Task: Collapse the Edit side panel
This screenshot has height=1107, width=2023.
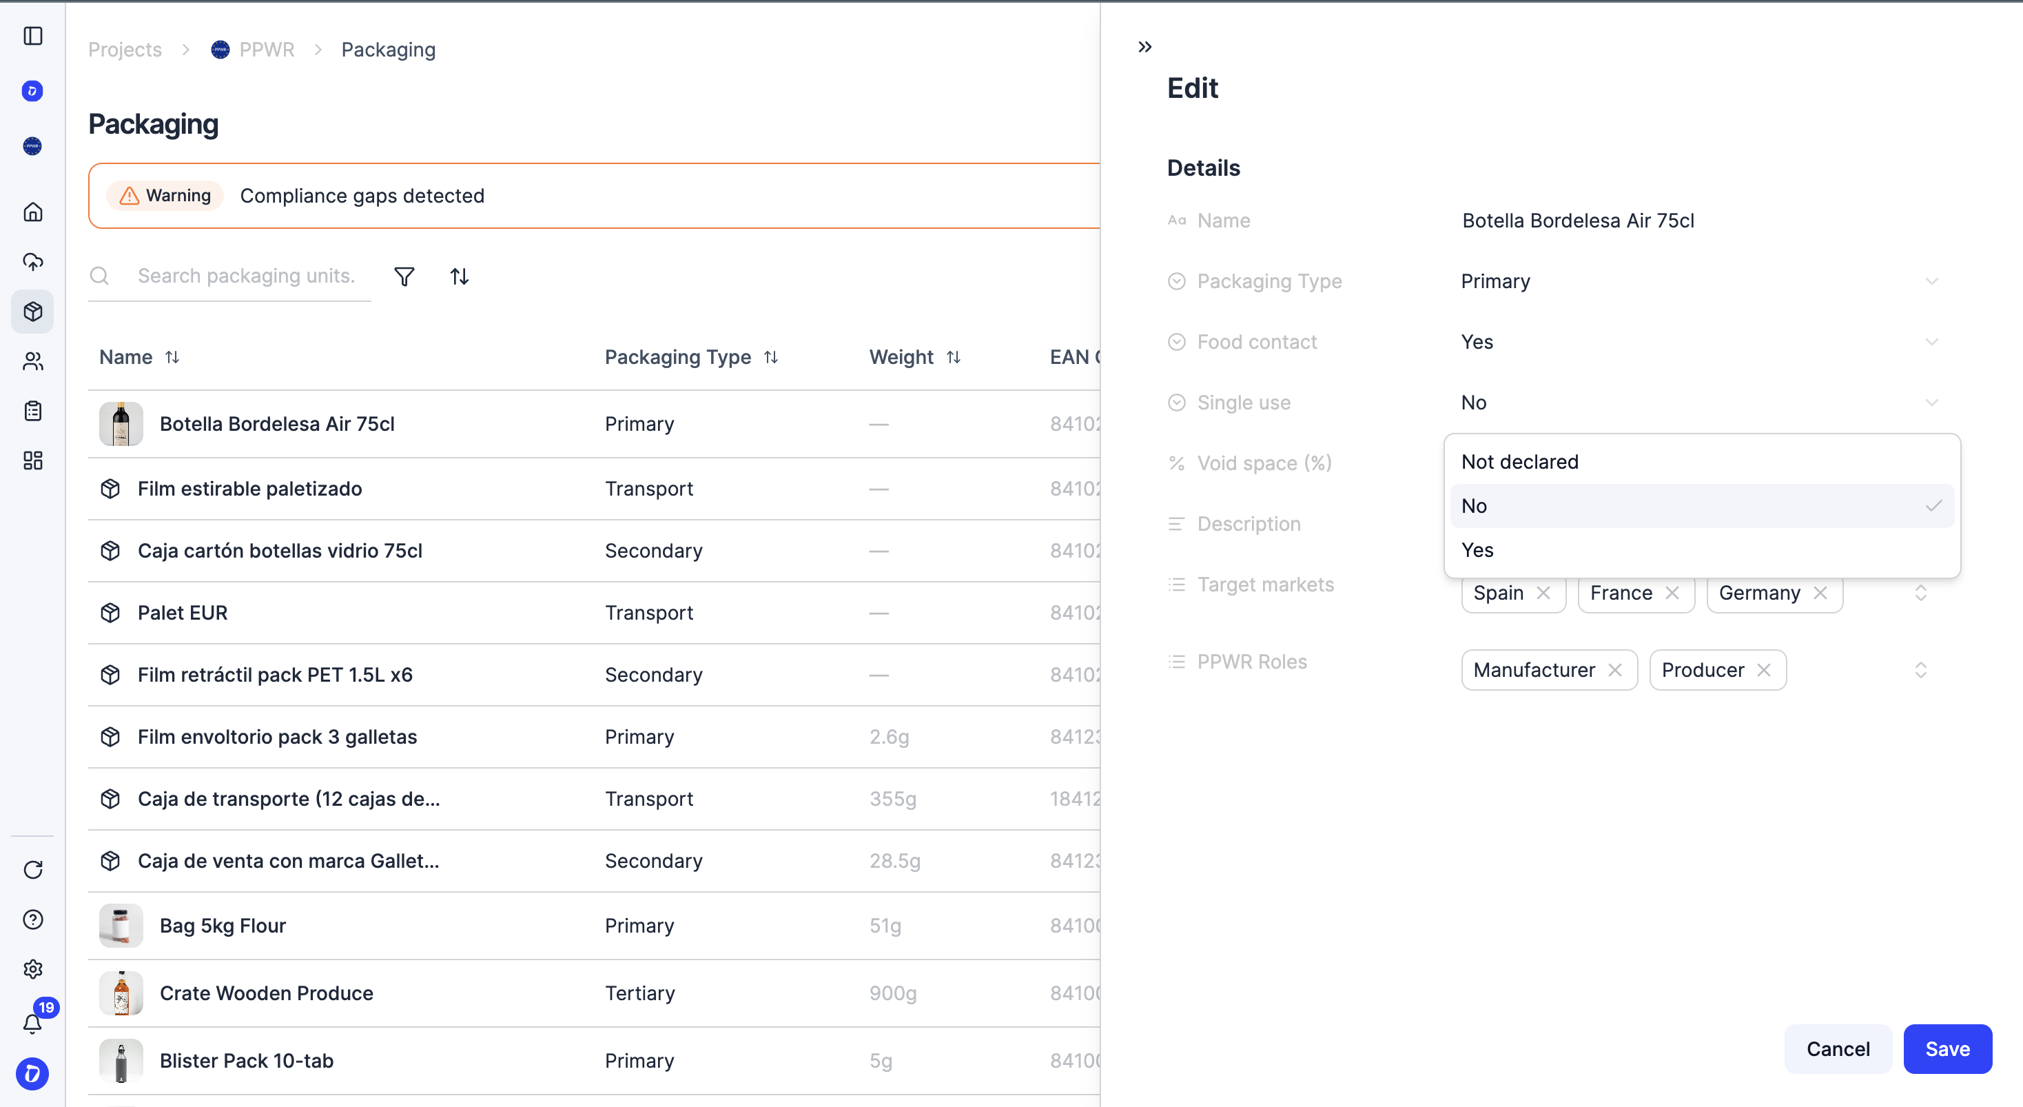Action: (1144, 47)
